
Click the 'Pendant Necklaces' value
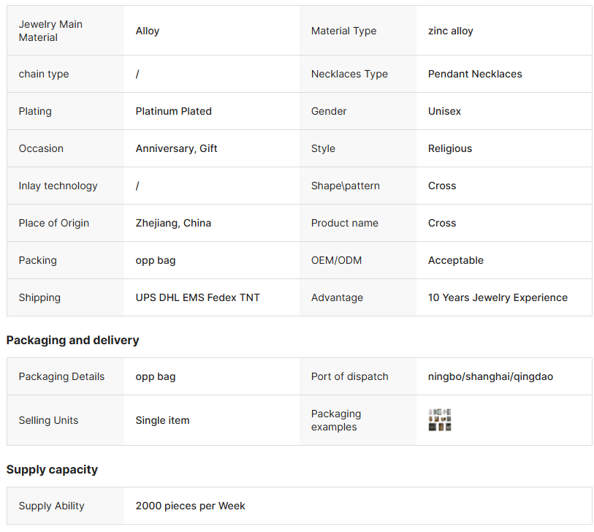coord(475,74)
